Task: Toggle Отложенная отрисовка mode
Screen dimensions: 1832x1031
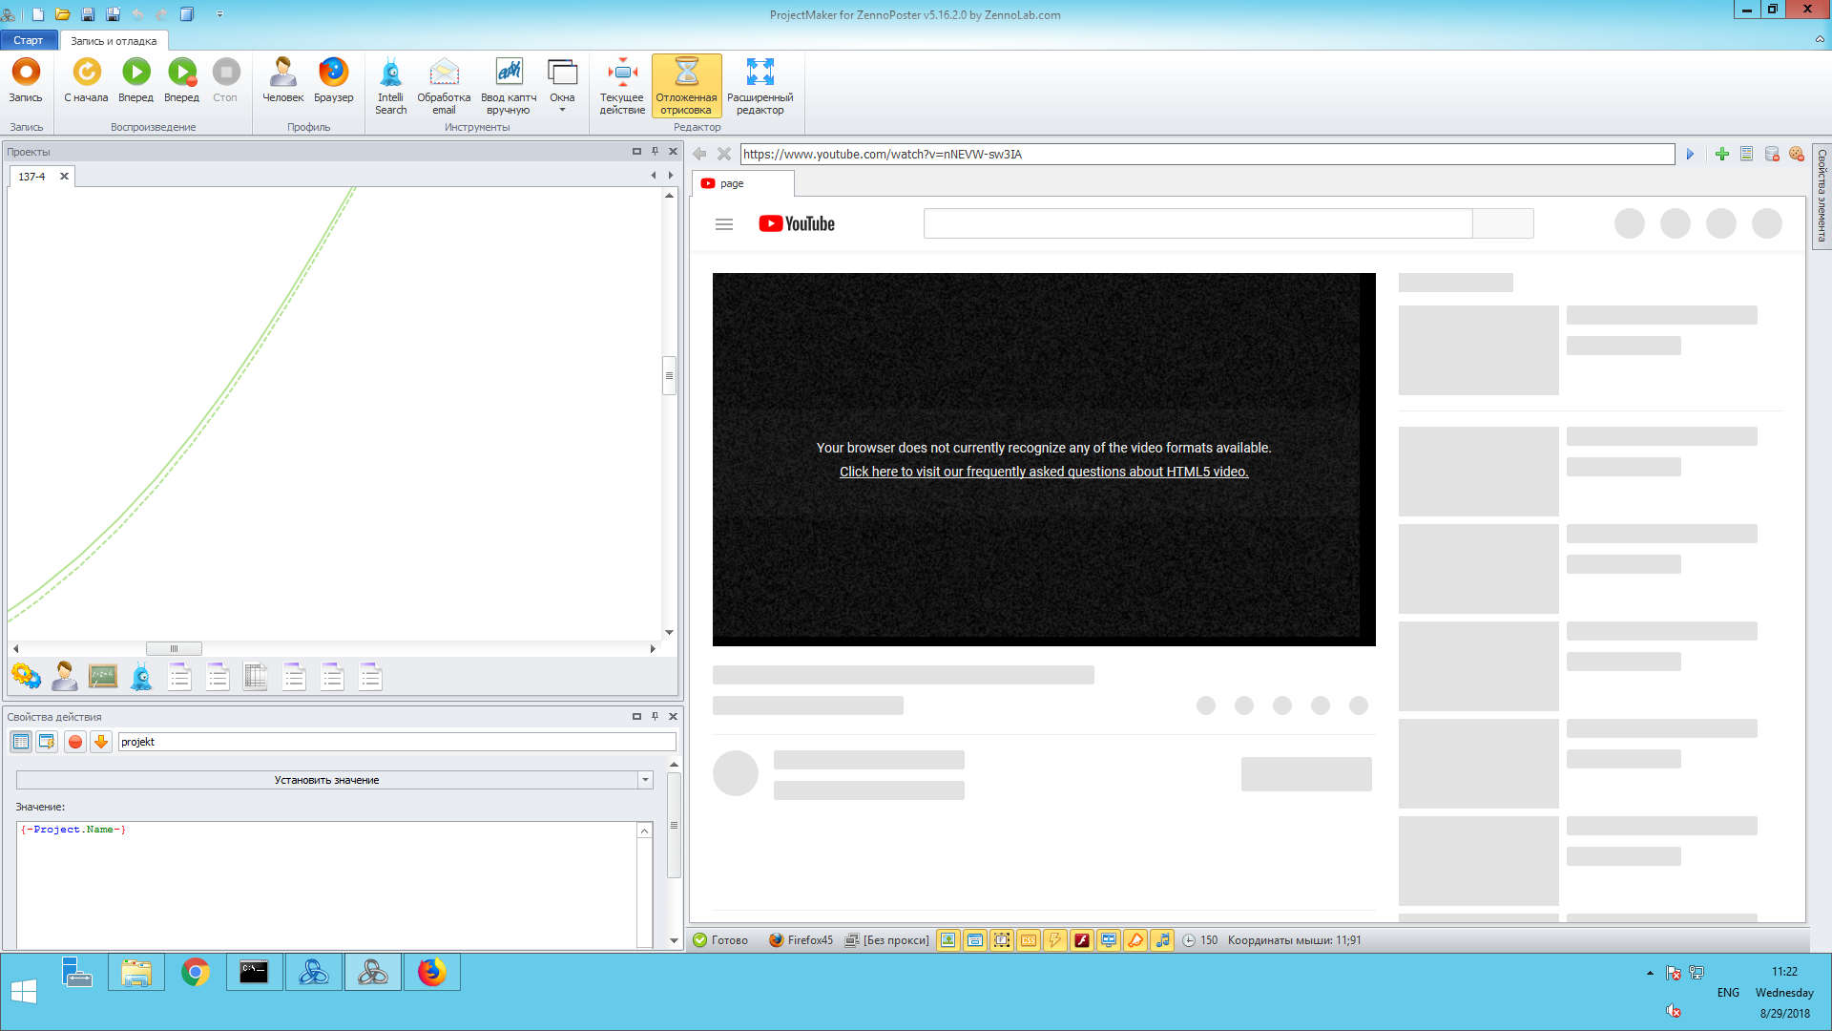Action: click(x=686, y=86)
